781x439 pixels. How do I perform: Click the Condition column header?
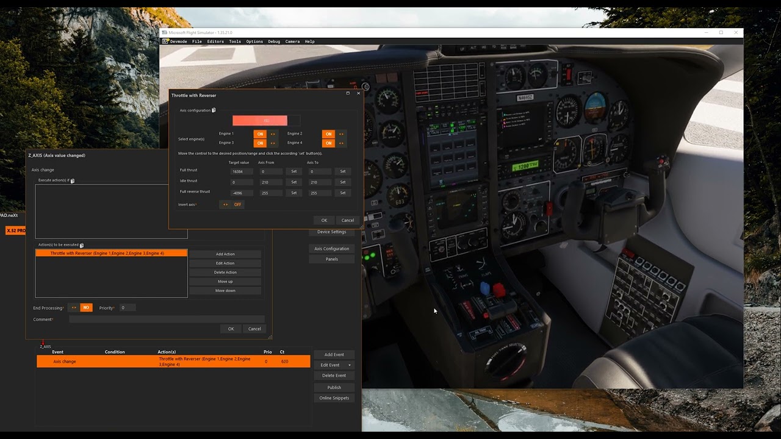click(115, 352)
